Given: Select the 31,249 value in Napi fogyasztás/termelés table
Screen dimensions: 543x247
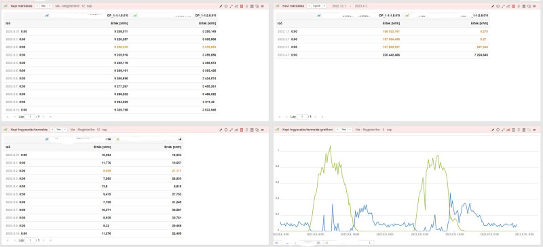Looking at the screenshot, I should [176, 202].
